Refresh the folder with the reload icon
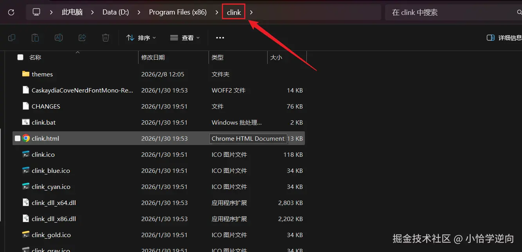The image size is (522, 252). 11,13
